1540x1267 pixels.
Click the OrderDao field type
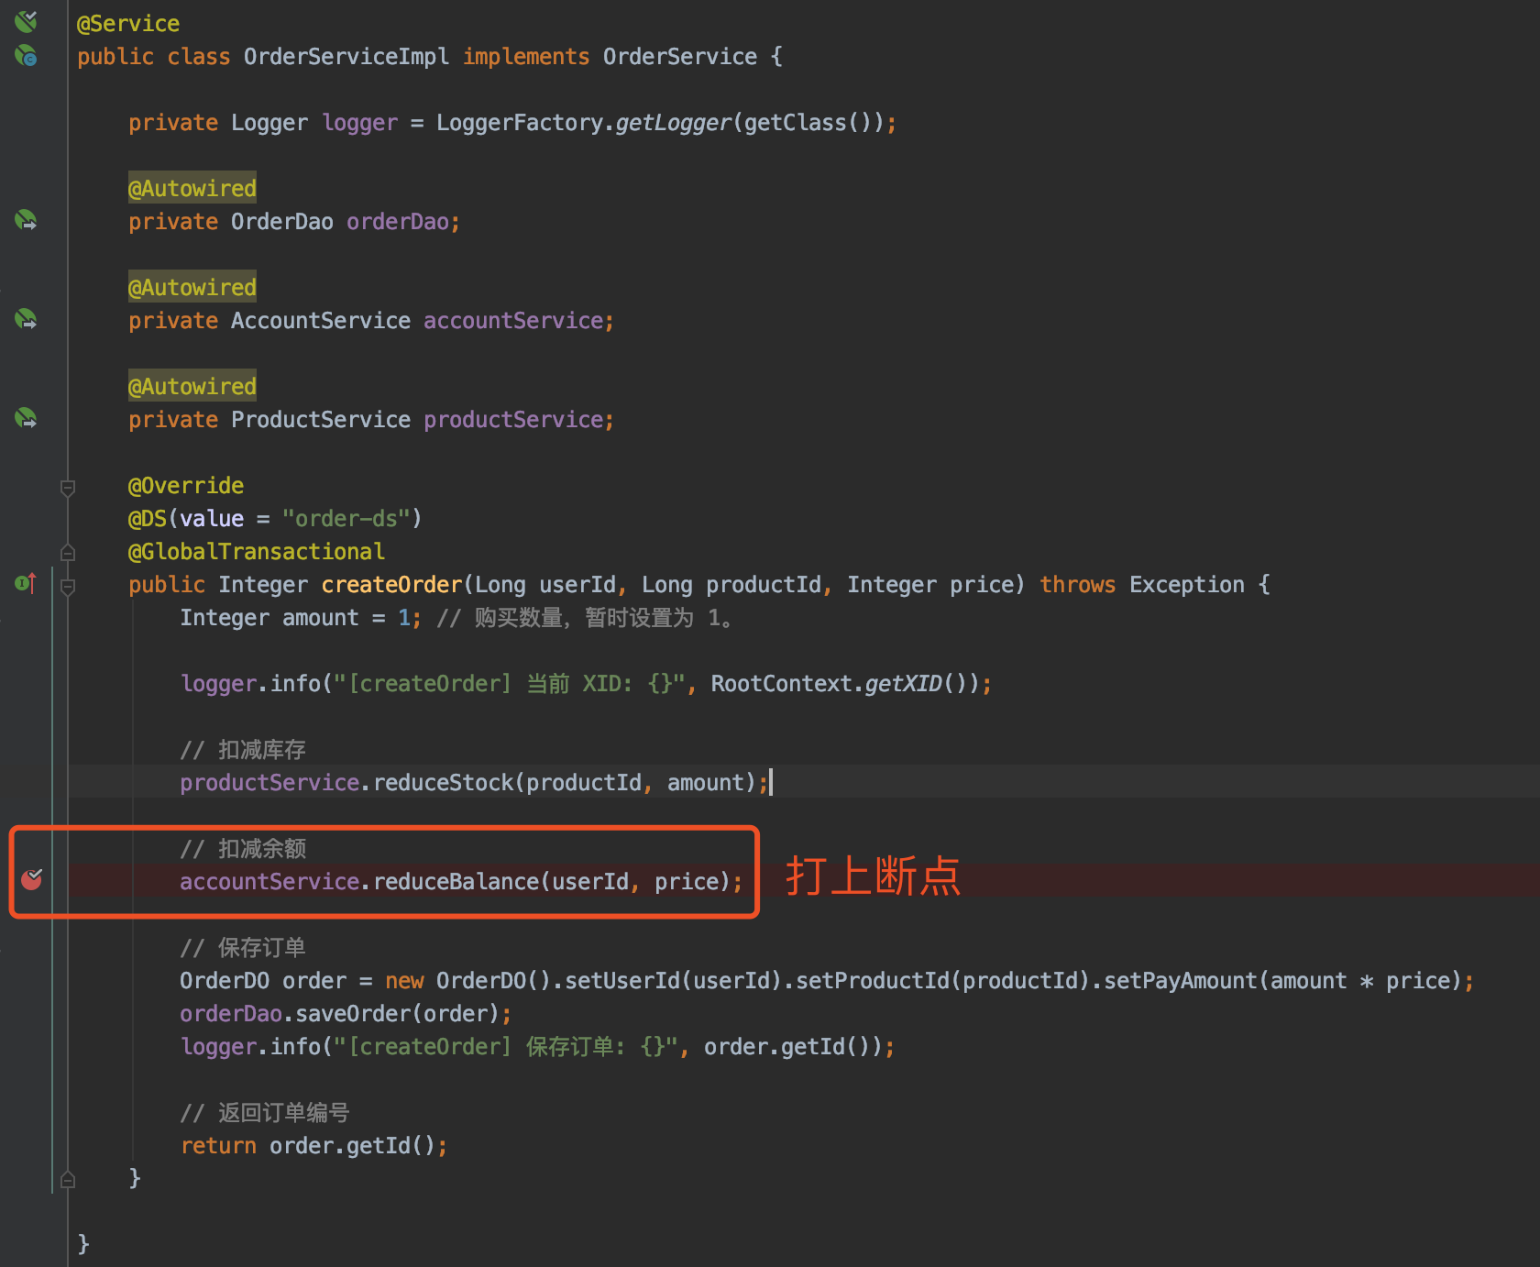(x=282, y=221)
